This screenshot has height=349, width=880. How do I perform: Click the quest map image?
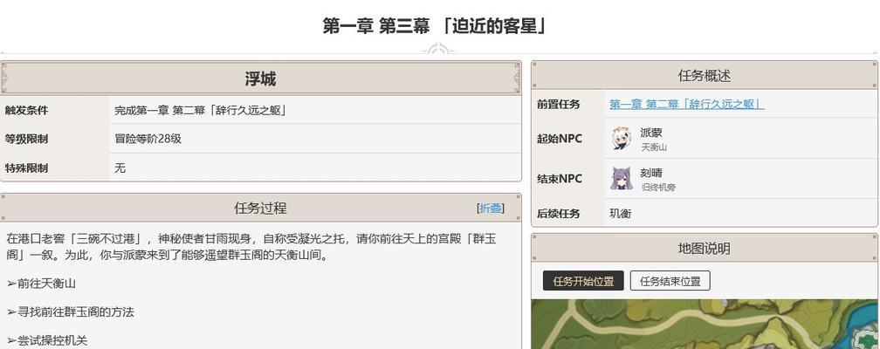(x=705, y=324)
